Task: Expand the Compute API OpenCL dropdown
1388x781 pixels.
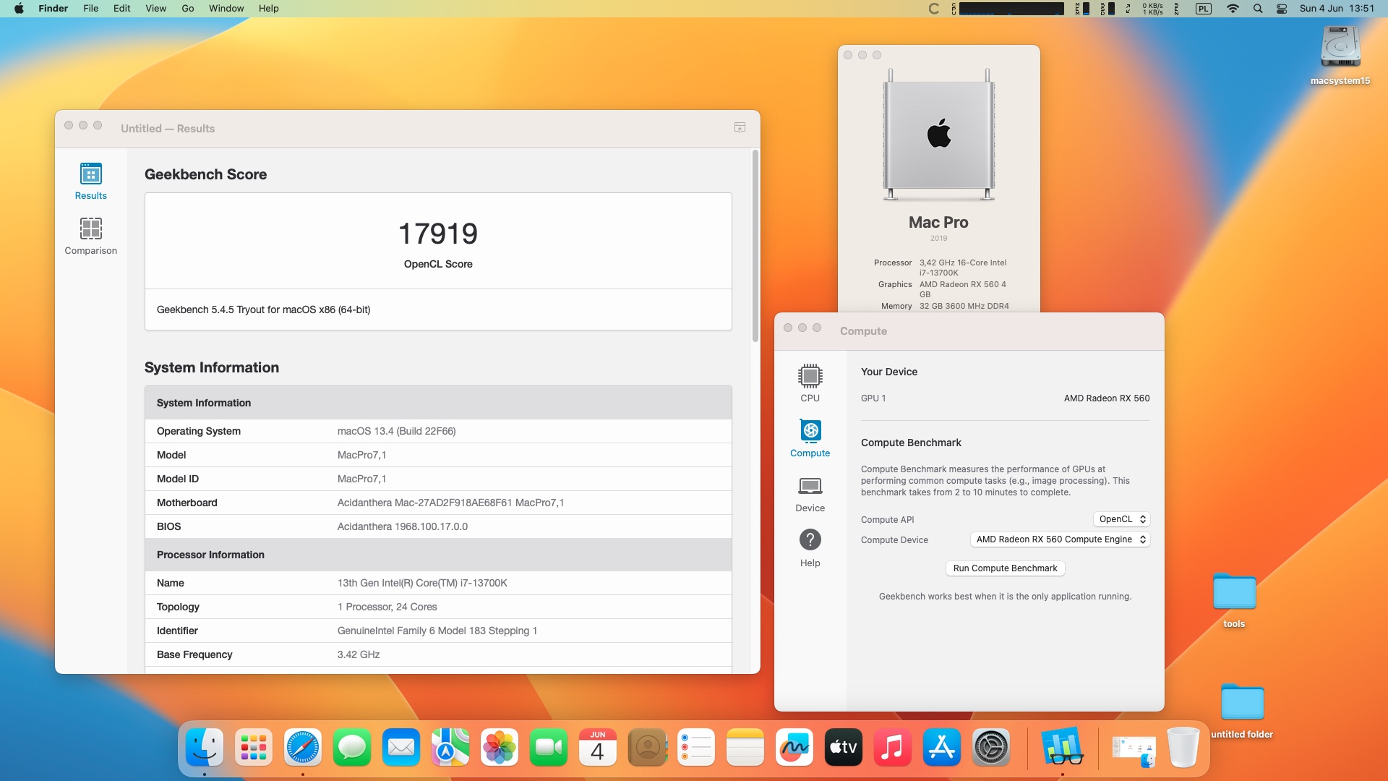Action: tap(1121, 519)
